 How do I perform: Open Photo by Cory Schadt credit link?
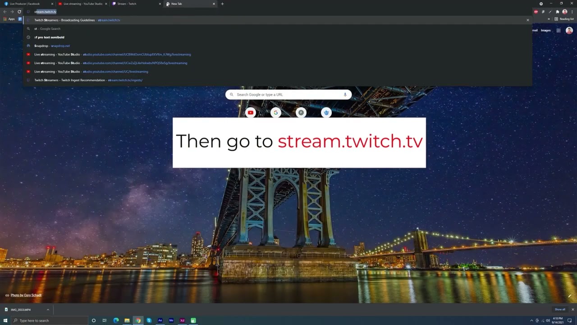tap(26, 295)
